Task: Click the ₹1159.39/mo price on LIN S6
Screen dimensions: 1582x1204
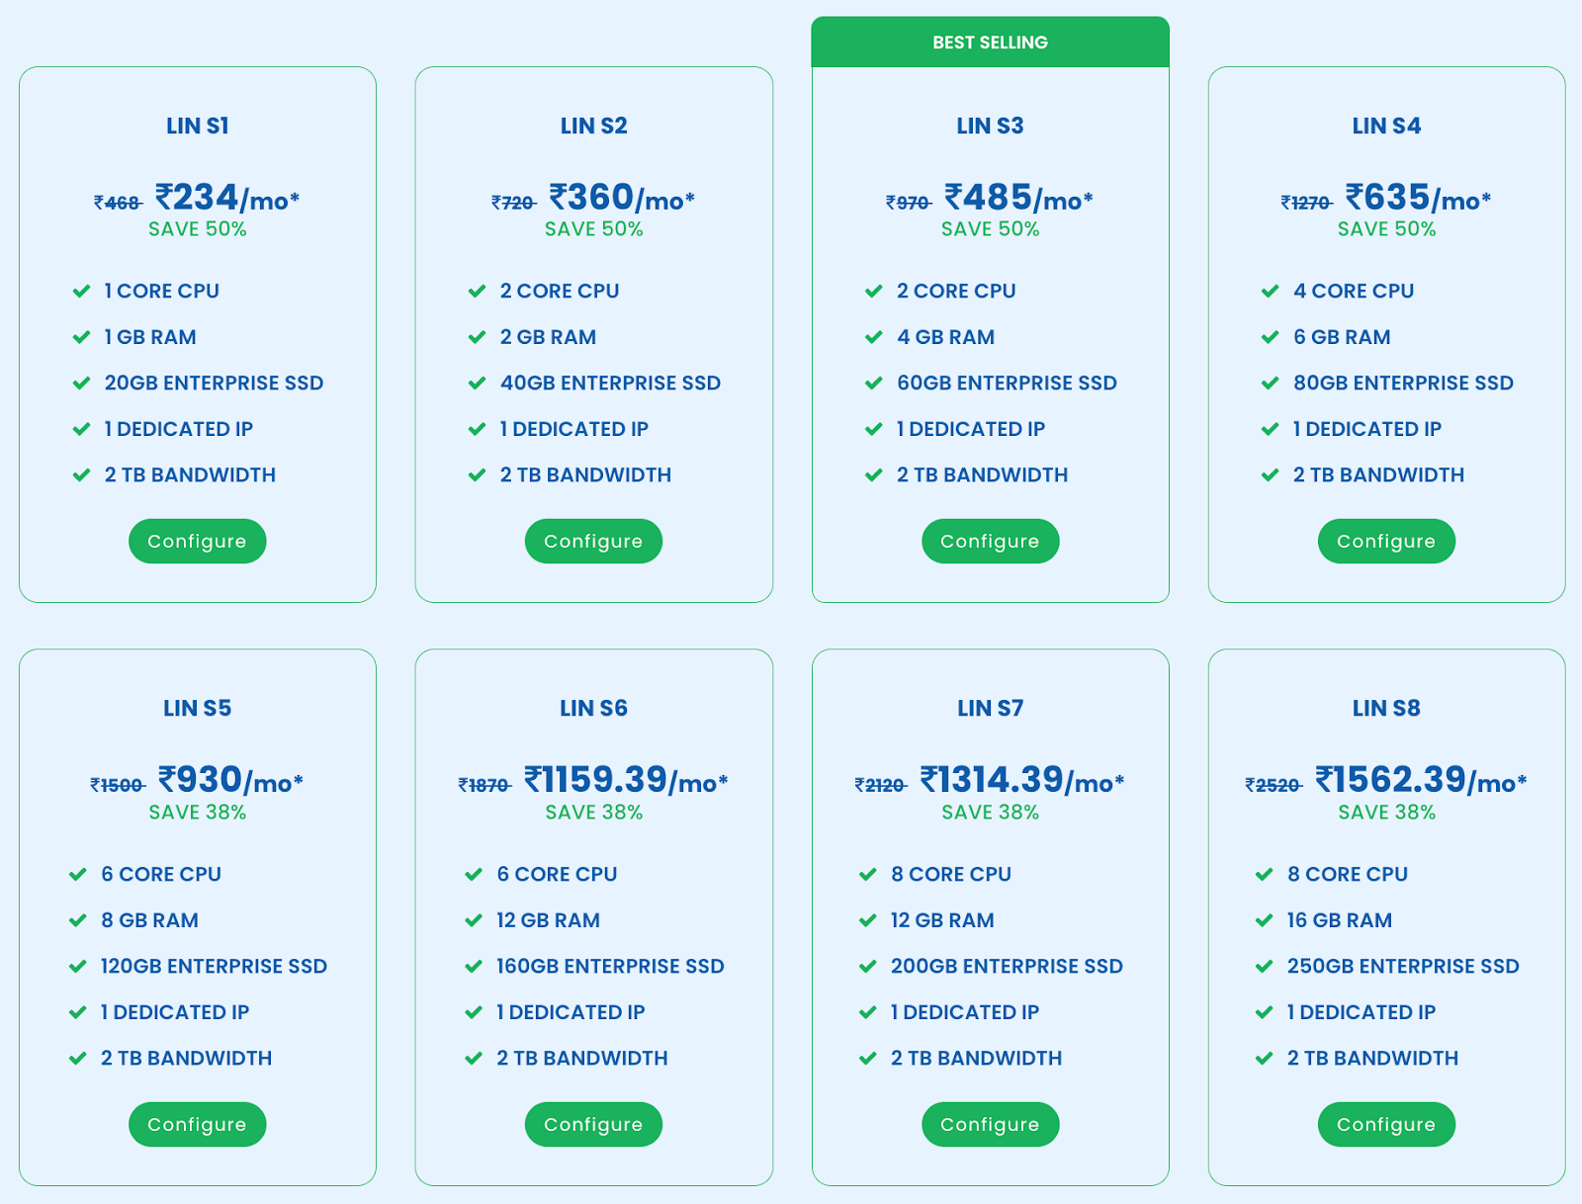Action: tap(626, 780)
